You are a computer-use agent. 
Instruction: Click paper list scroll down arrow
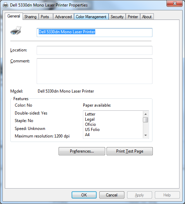146,135
